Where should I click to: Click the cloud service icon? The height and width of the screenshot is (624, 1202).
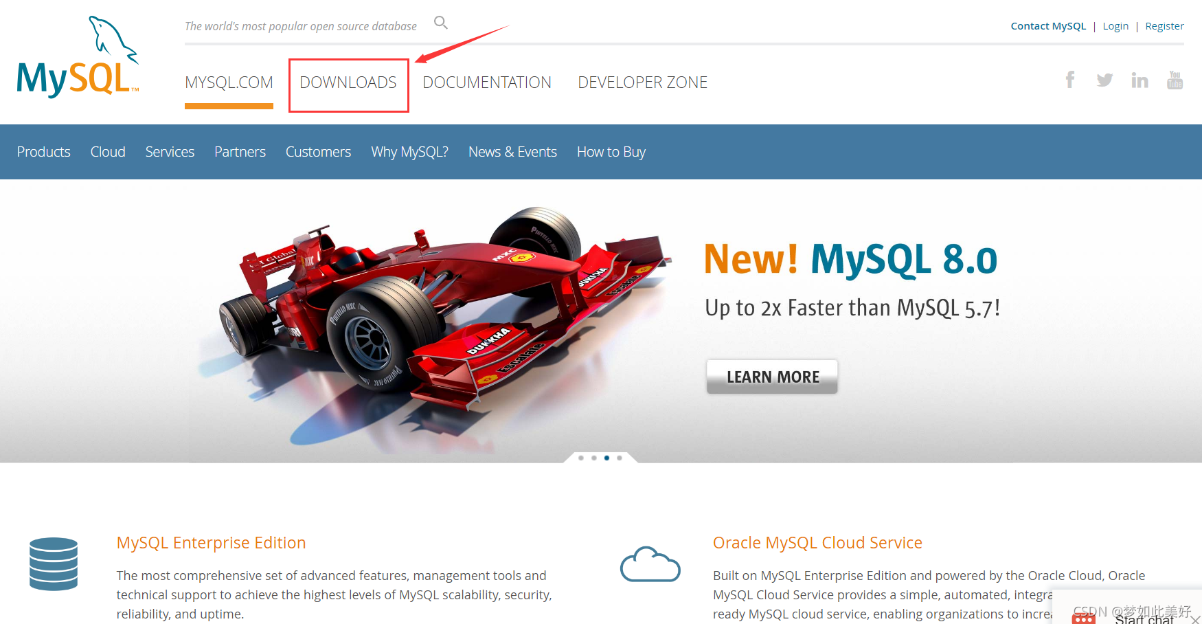pos(650,564)
